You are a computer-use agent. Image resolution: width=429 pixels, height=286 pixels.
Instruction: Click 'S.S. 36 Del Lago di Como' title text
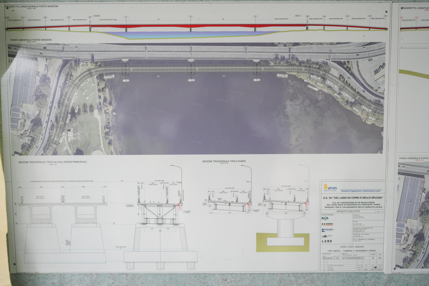click(x=352, y=197)
